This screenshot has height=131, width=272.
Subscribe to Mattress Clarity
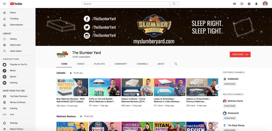tap(230, 106)
